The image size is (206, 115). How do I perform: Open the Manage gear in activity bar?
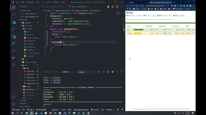pos(14,104)
